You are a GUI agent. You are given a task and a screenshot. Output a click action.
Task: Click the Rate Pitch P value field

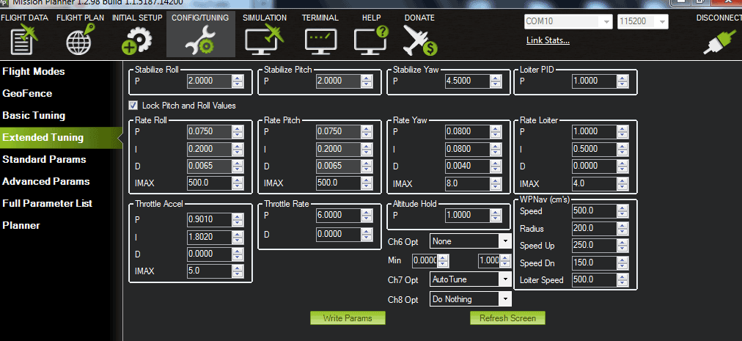tap(338, 132)
